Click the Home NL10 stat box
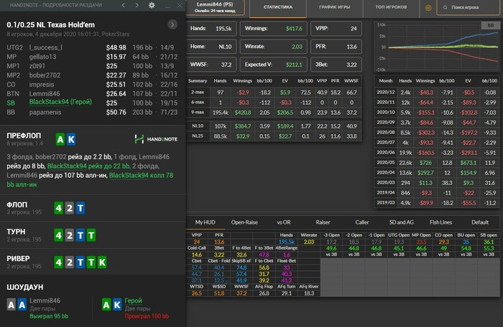Image resolution: width=503 pixels, height=327 pixels. click(x=211, y=47)
